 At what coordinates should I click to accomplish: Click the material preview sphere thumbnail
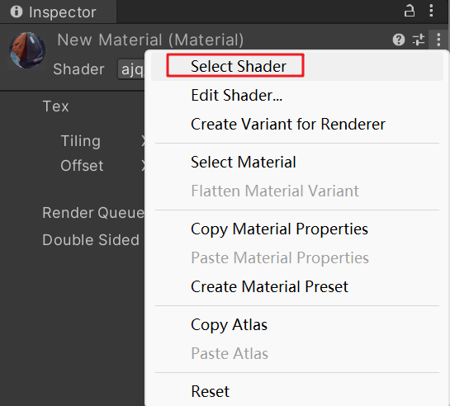(x=27, y=50)
